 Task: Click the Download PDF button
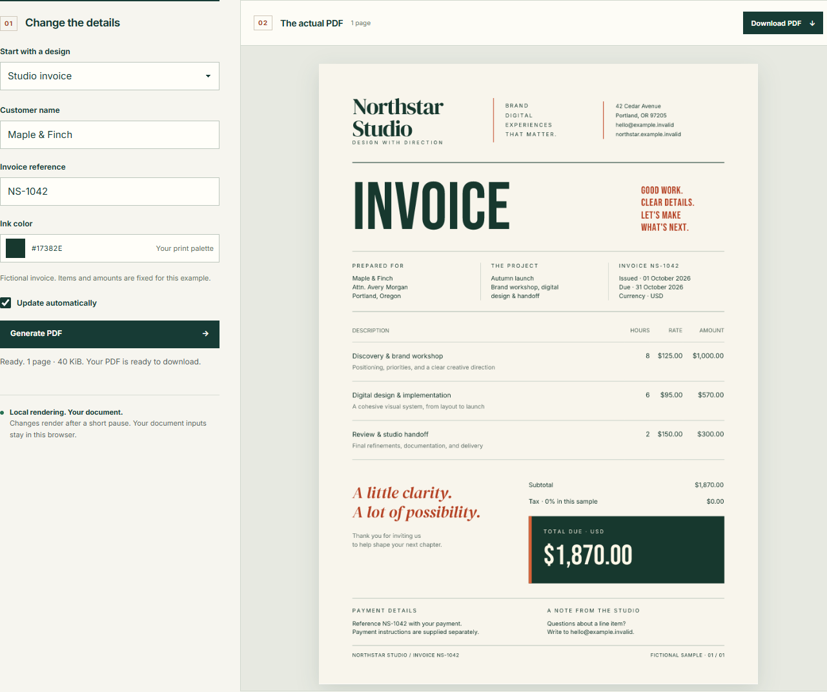click(x=783, y=23)
